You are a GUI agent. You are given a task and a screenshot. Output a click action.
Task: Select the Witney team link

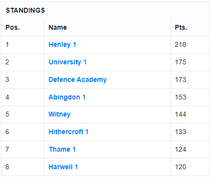(x=59, y=115)
